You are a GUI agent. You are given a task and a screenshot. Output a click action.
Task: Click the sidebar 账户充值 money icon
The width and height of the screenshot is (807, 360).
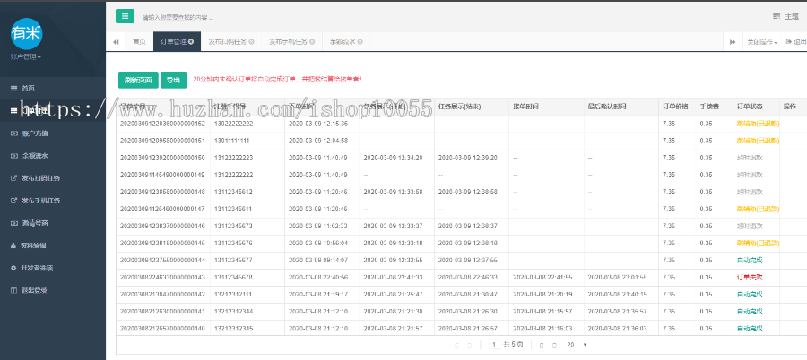coord(13,133)
